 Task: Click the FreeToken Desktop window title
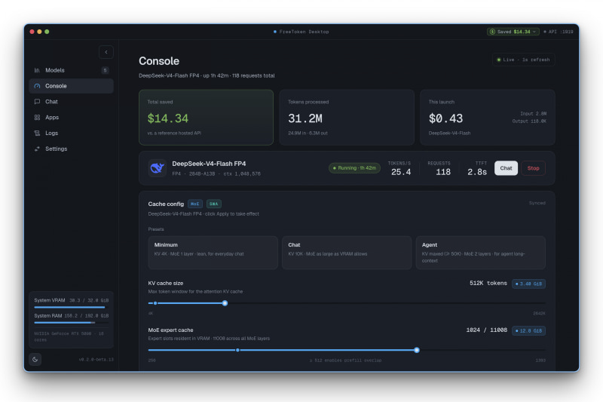point(304,32)
